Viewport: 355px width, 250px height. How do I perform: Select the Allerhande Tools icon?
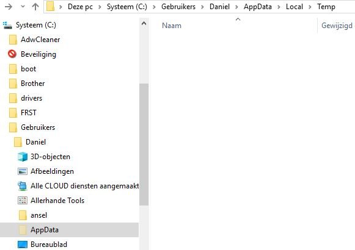point(23,201)
